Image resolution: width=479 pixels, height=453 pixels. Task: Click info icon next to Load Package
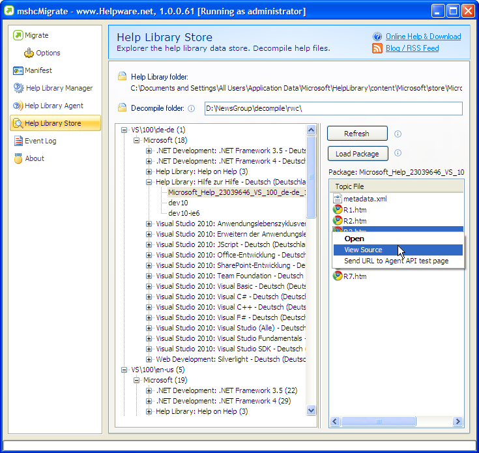[398, 153]
